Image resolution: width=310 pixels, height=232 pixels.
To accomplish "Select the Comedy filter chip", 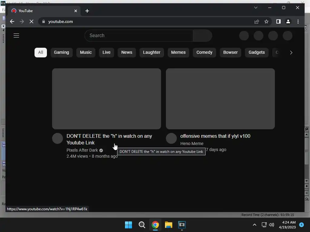I will 204,53.
